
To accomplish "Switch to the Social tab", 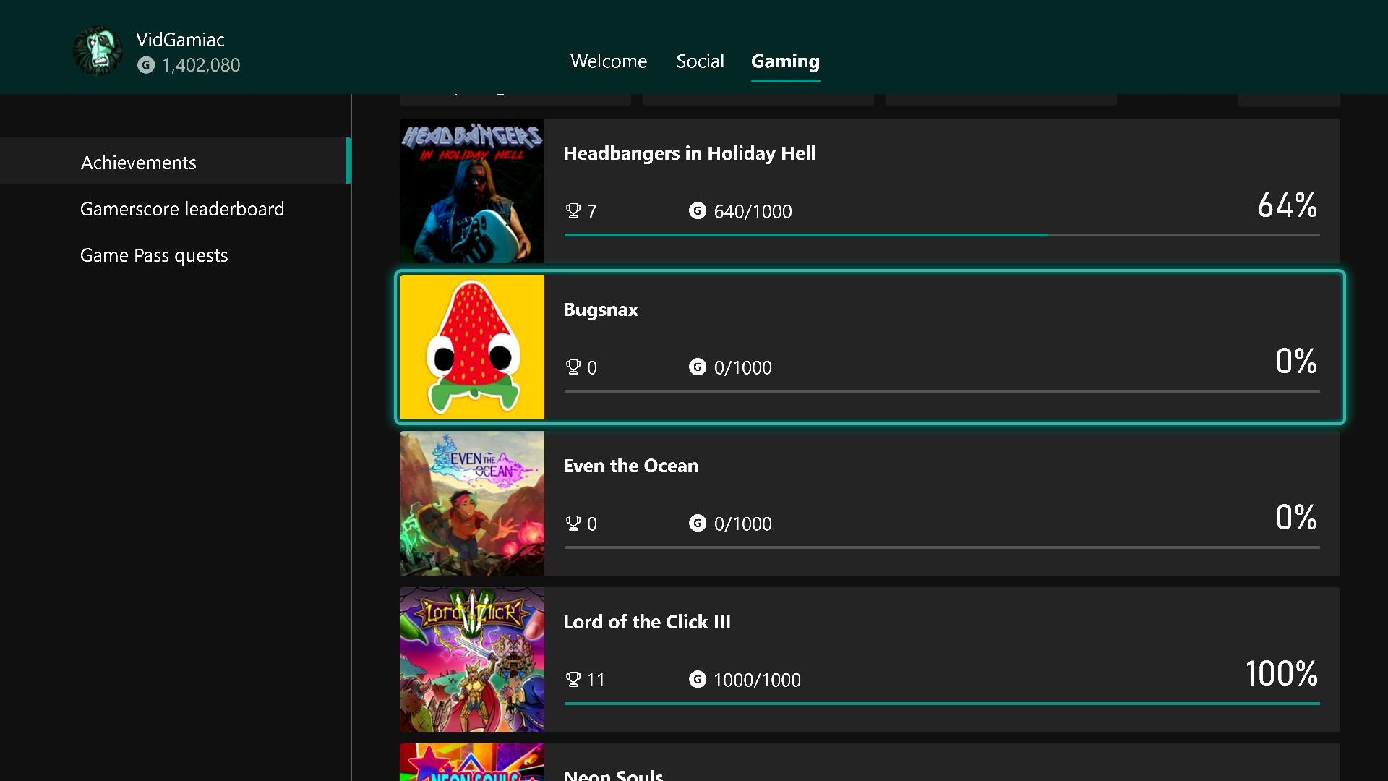I will (x=700, y=61).
